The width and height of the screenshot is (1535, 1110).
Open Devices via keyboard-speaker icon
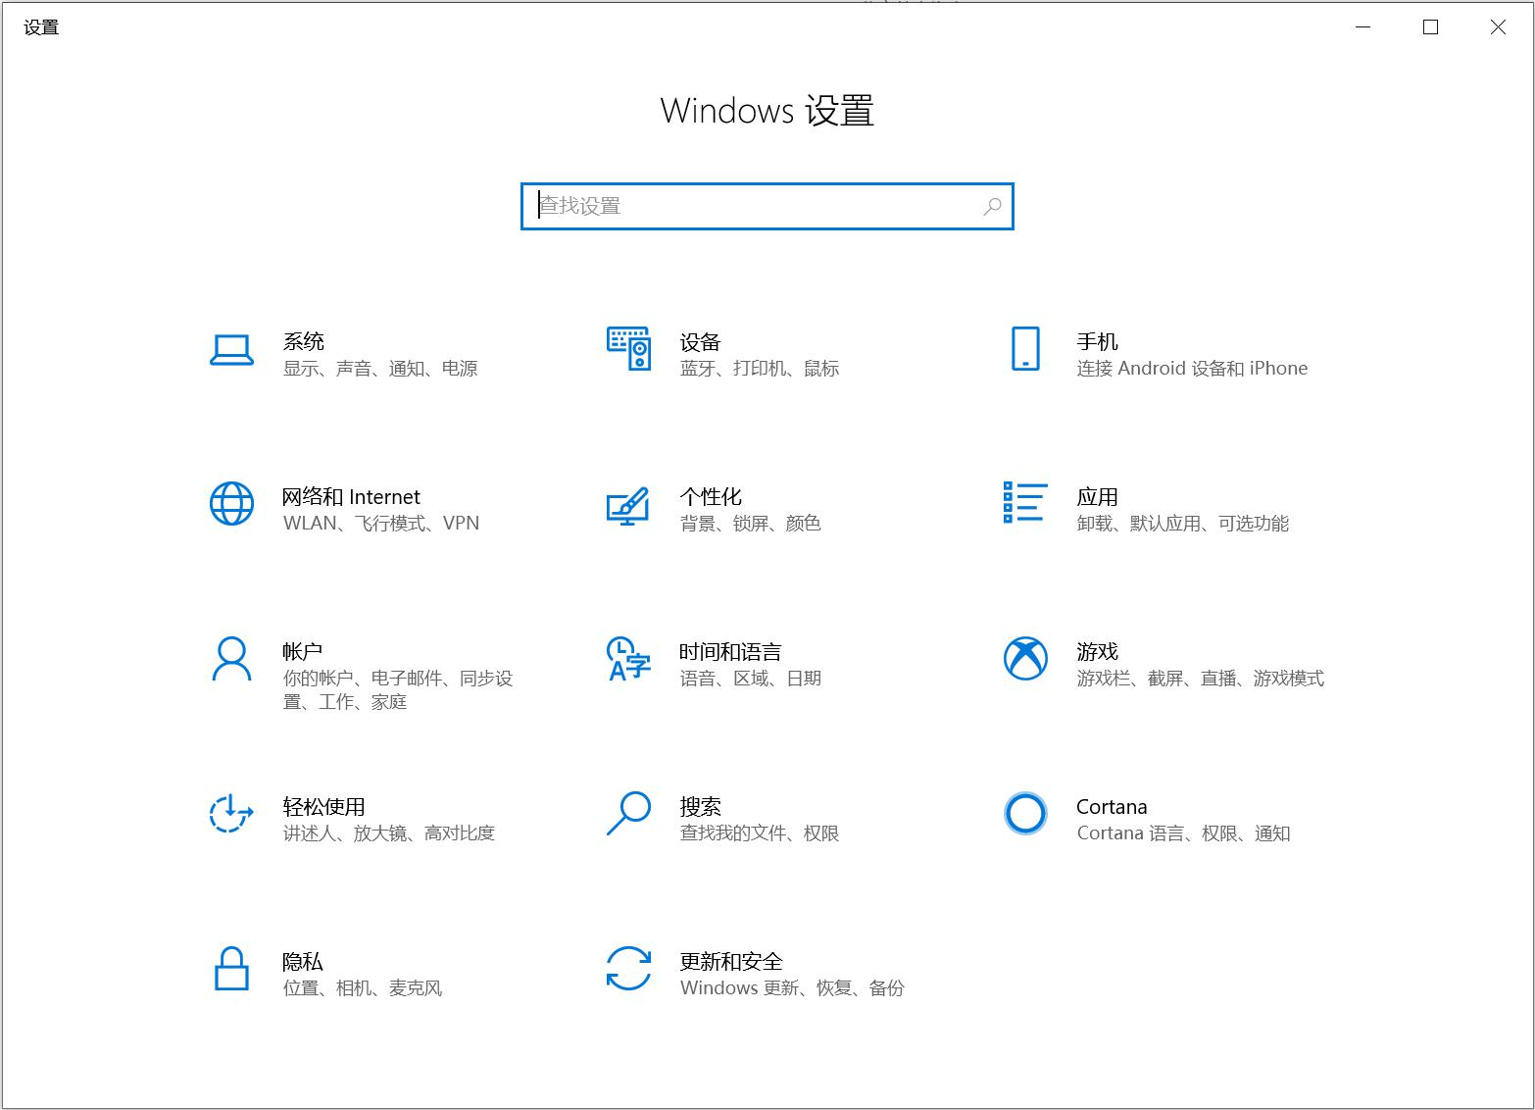point(628,349)
